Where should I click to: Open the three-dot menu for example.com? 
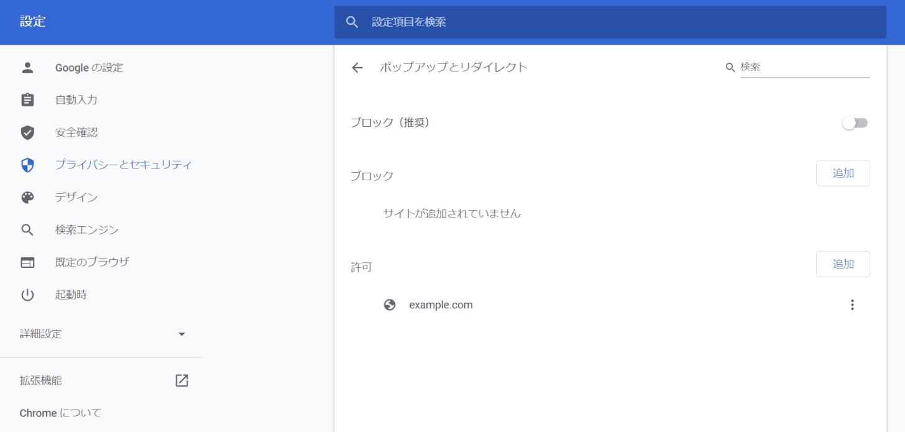click(x=852, y=305)
